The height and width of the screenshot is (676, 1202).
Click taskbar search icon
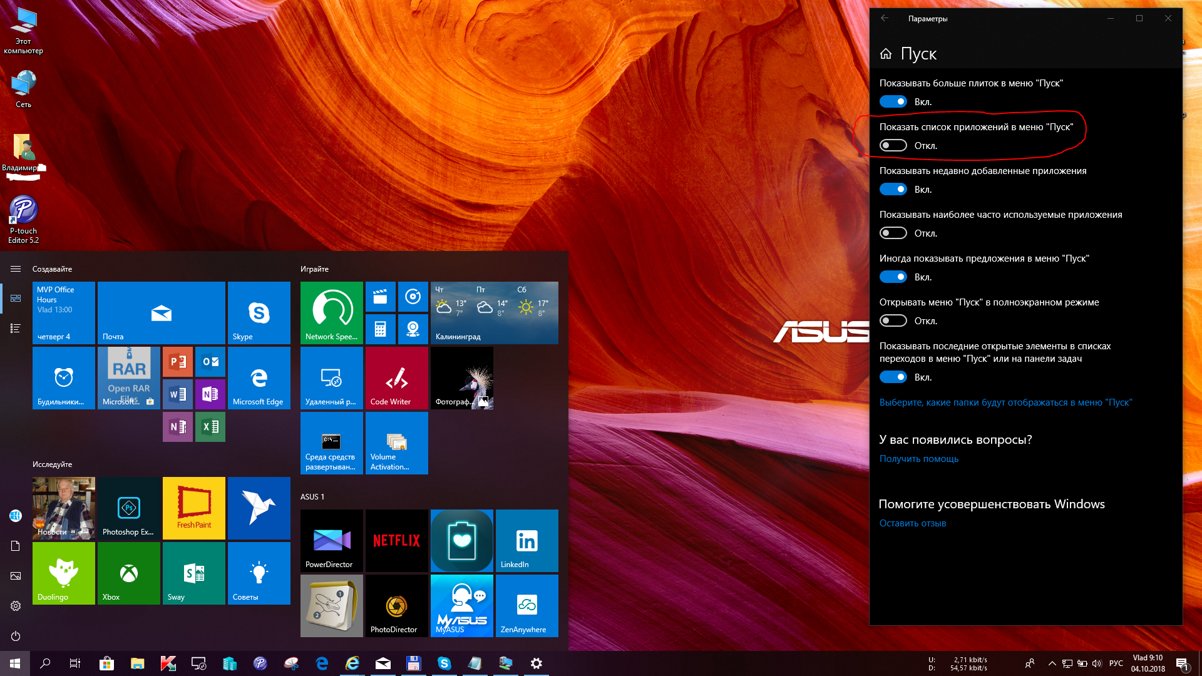coord(46,663)
